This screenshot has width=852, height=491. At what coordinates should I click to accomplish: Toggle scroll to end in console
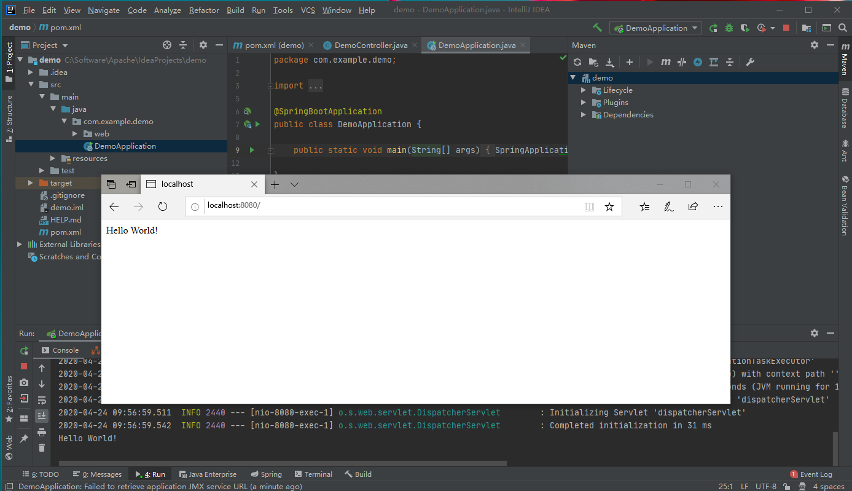(x=42, y=416)
